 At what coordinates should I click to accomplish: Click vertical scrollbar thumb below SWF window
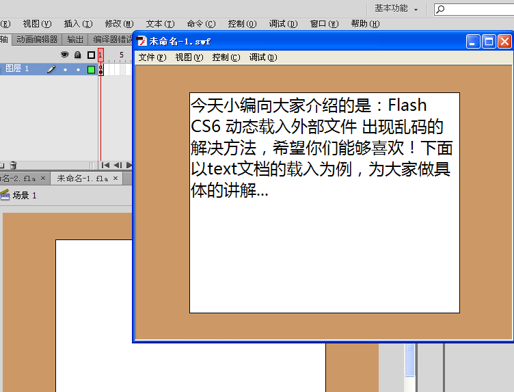pyautogui.click(x=409, y=360)
